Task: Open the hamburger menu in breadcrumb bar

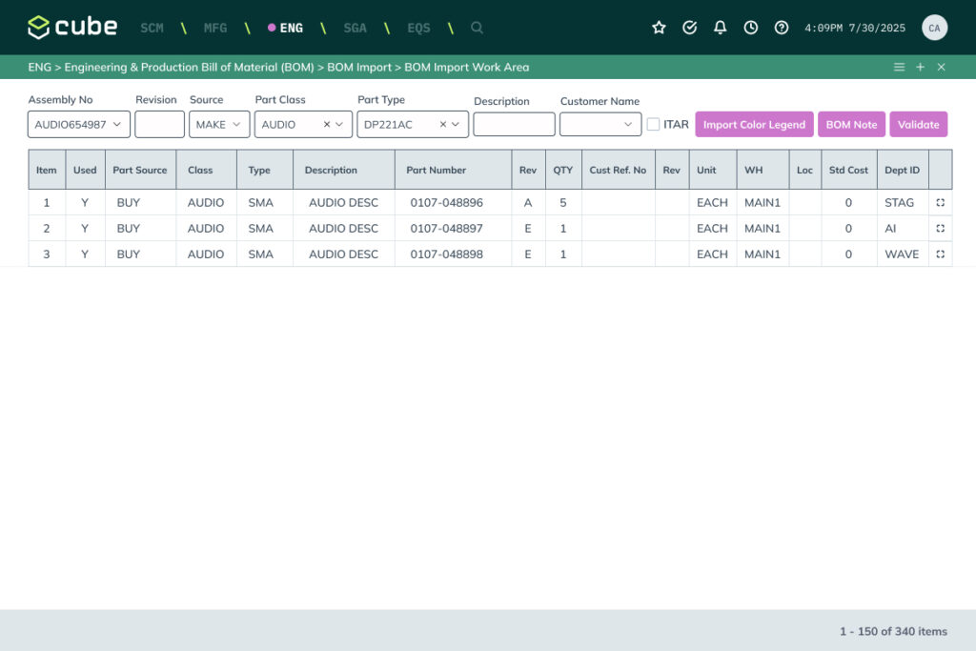Action: (899, 68)
